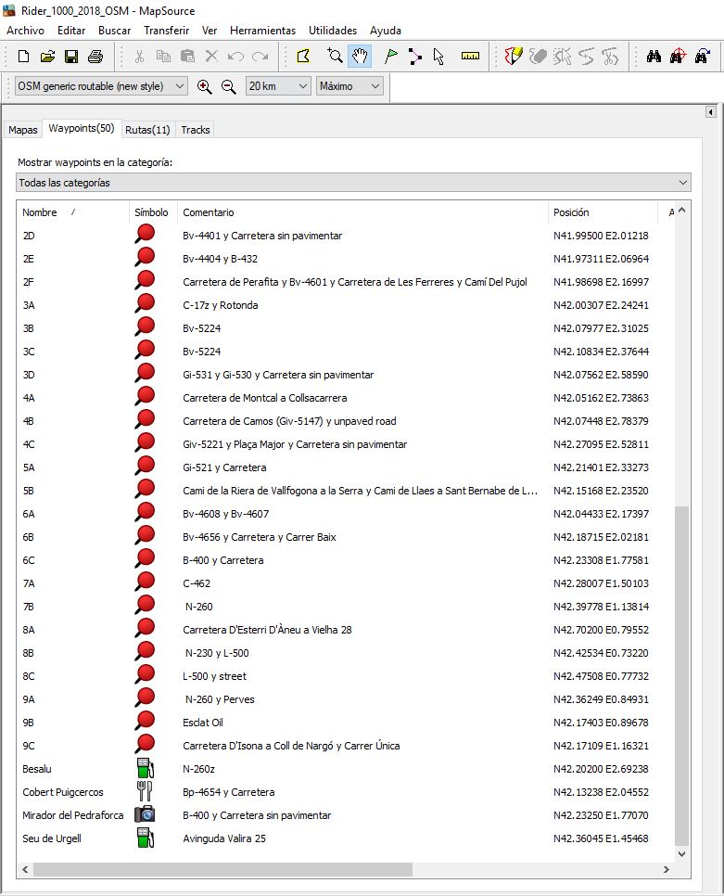Click comment "C-17z y Rotonda"
The height and width of the screenshot is (896, 724).
click(221, 305)
